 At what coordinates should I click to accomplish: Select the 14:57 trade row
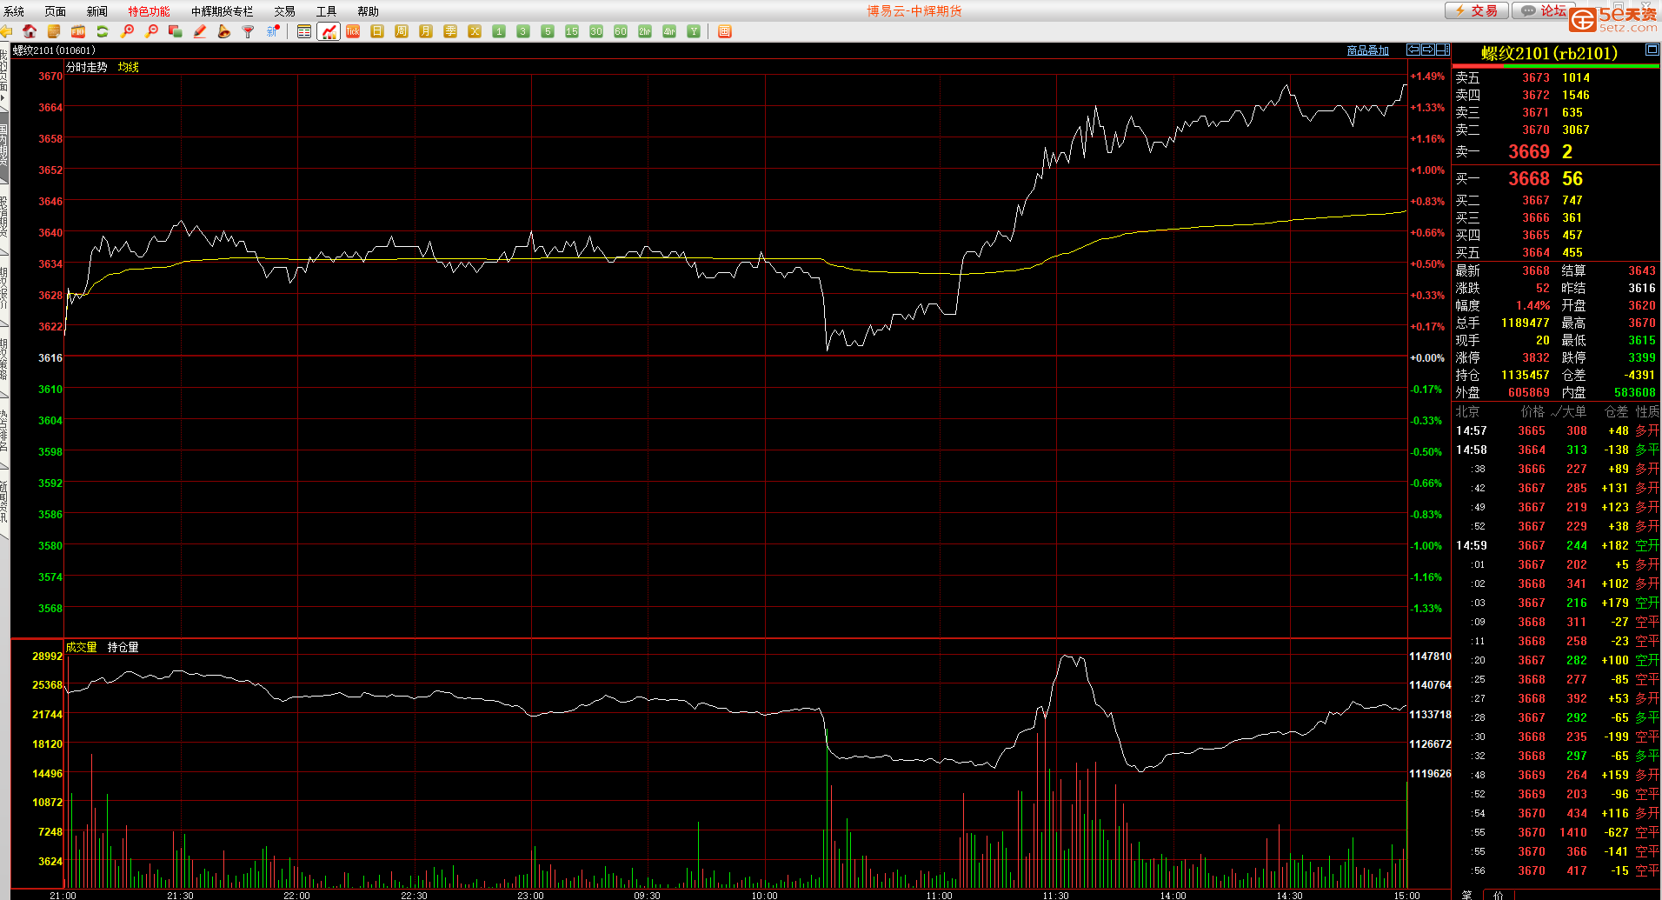pyautogui.click(x=1557, y=430)
